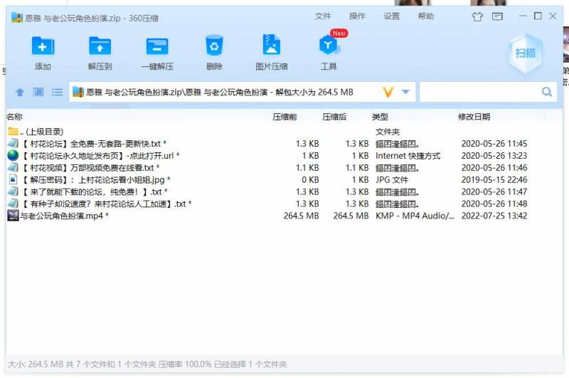
Task: Sort the list by the 修改日期 column header
Action: tap(474, 117)
